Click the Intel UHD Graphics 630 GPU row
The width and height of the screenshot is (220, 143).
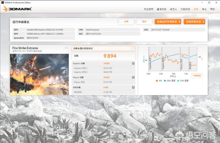click(44, 30)
